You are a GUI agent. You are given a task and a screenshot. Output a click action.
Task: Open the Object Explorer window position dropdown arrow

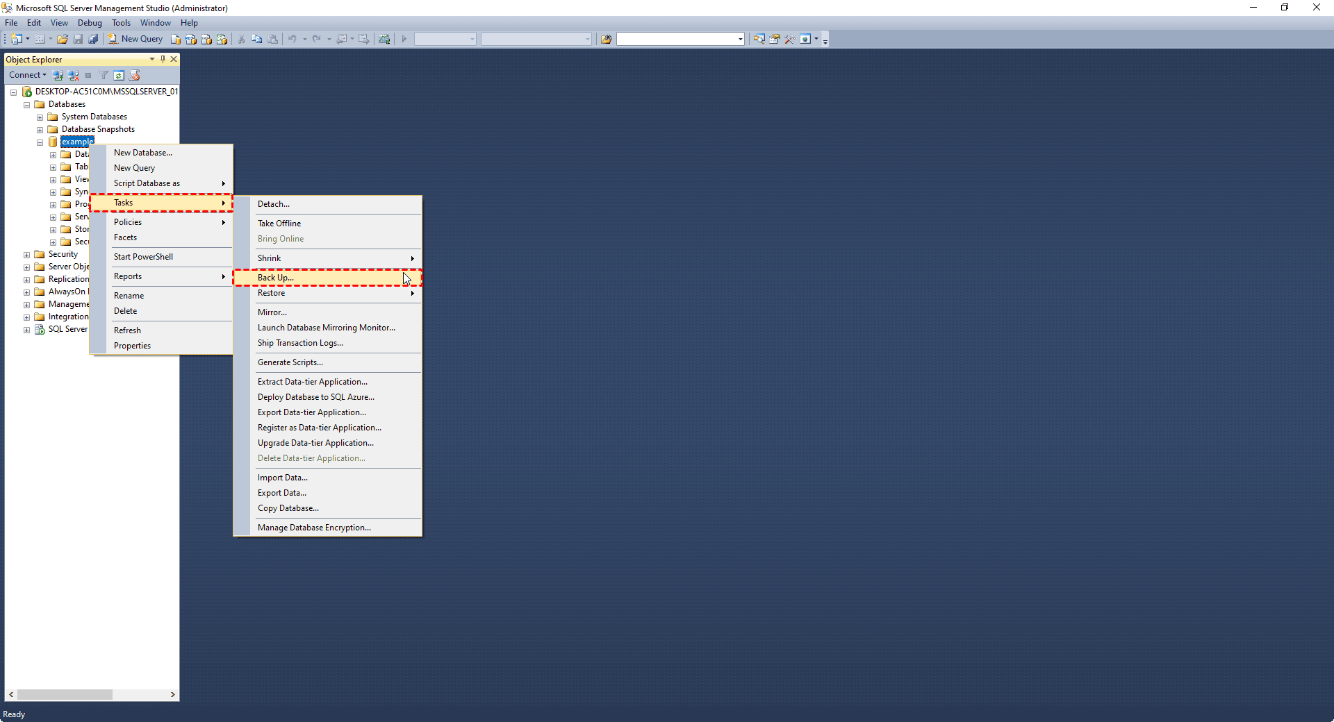152,59
